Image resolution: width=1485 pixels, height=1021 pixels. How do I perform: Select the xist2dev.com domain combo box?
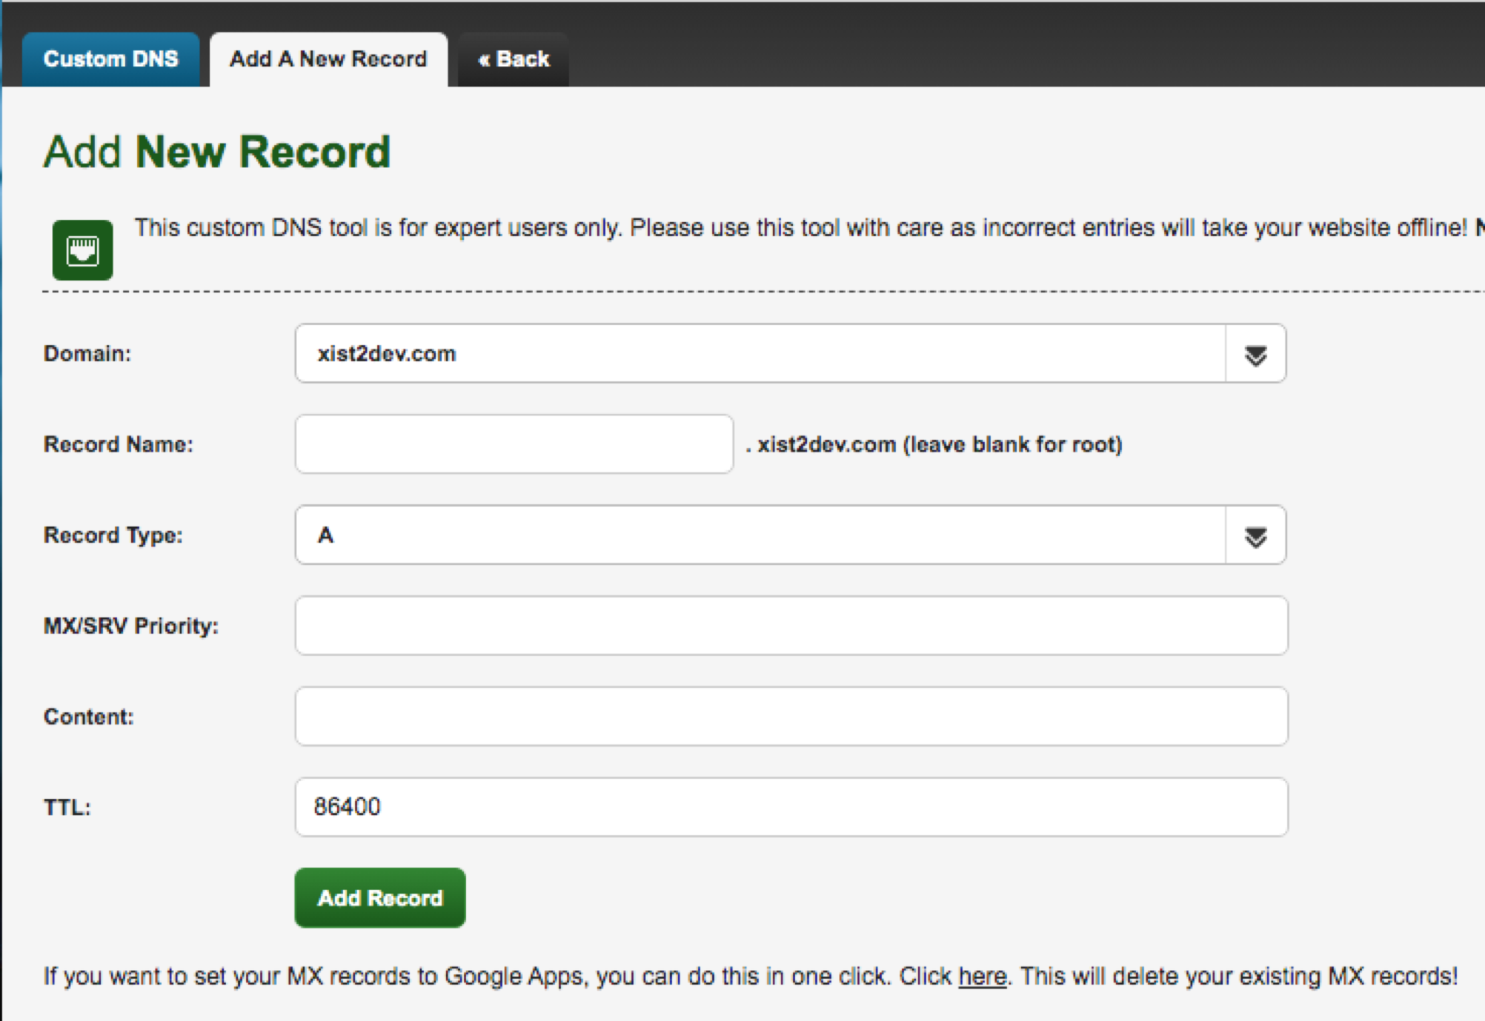[759, 354]
